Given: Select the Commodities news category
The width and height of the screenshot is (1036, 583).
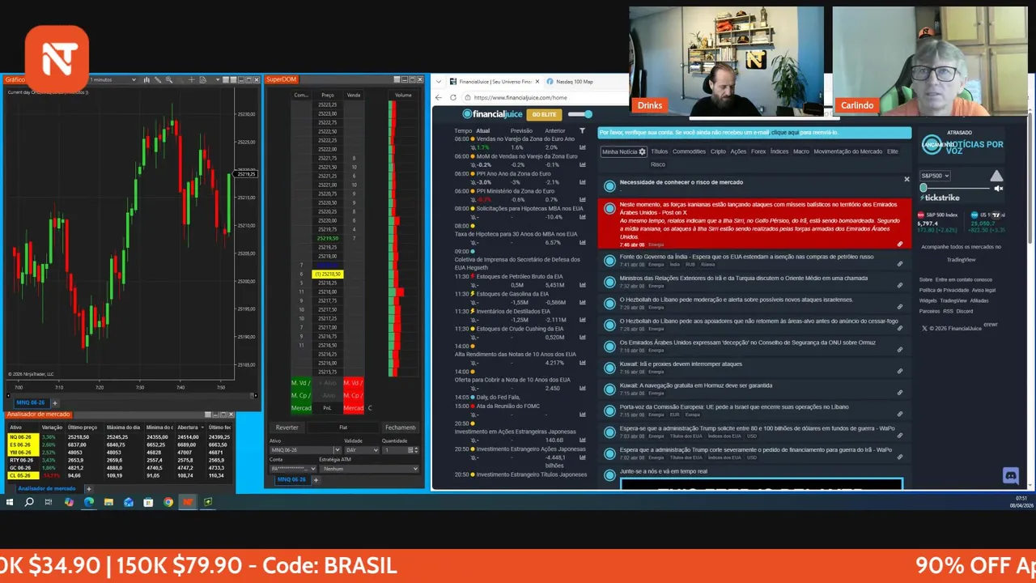Looking at the screenshot, I should [689, 151].
